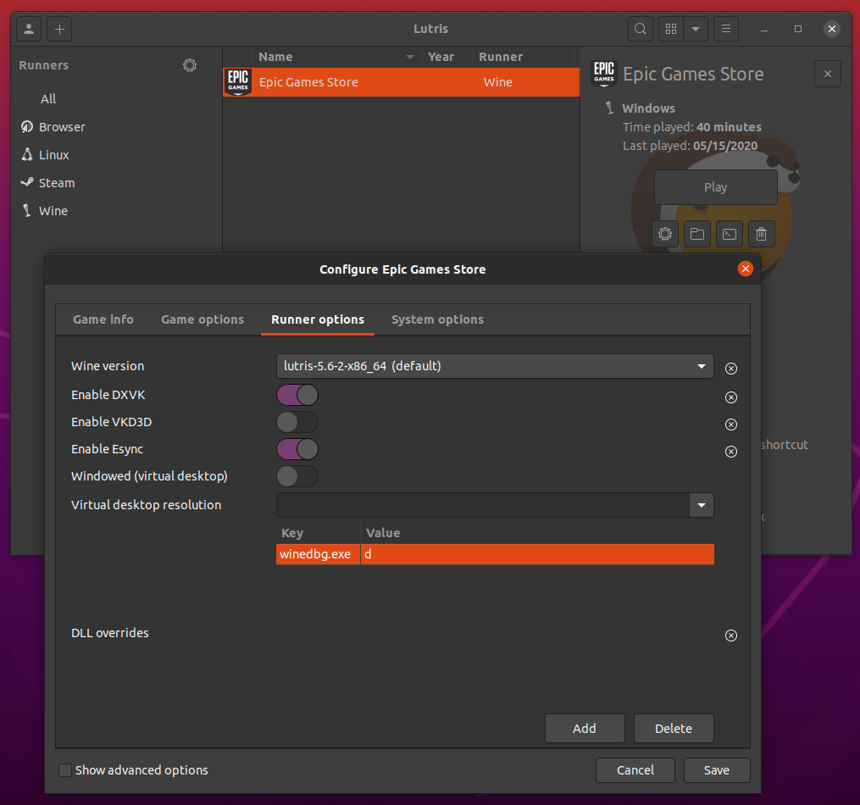The width and height of the screenshot is (860, 805).
Task: Open the Wine version dropdown
Action: tap(495, 366)
